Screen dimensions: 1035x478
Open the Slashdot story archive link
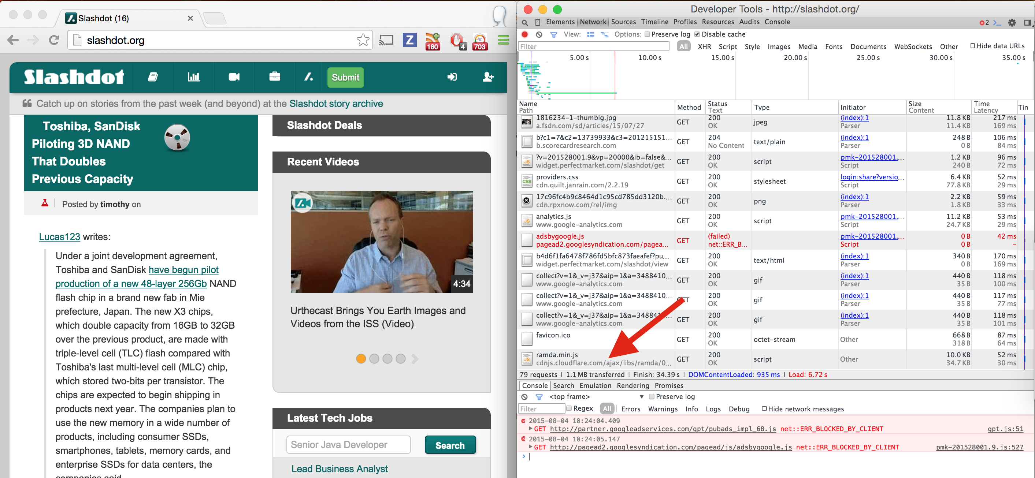(336, 104)
